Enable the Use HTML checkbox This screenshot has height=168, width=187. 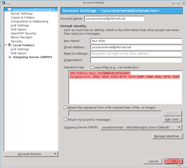coord(92,67)
